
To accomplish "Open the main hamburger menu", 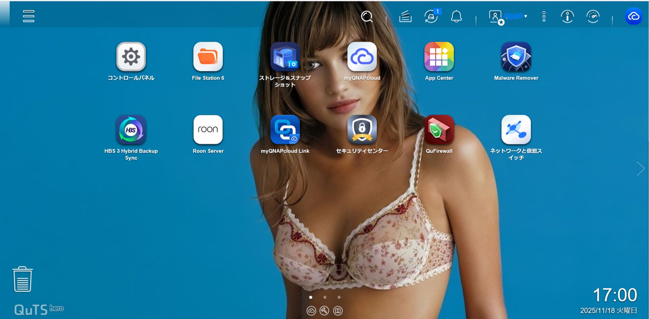I will coord(29,16).
